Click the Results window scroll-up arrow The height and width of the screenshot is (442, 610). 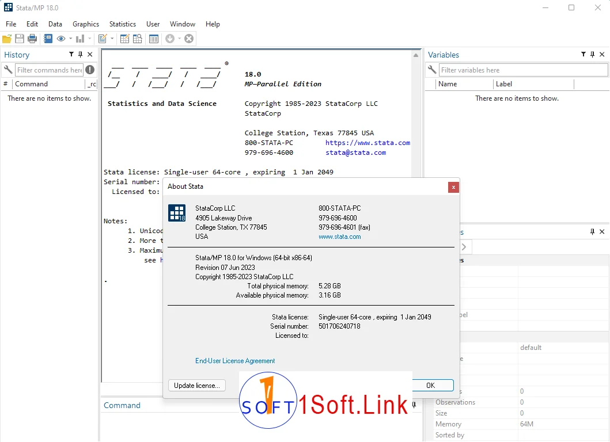[416, 55]
